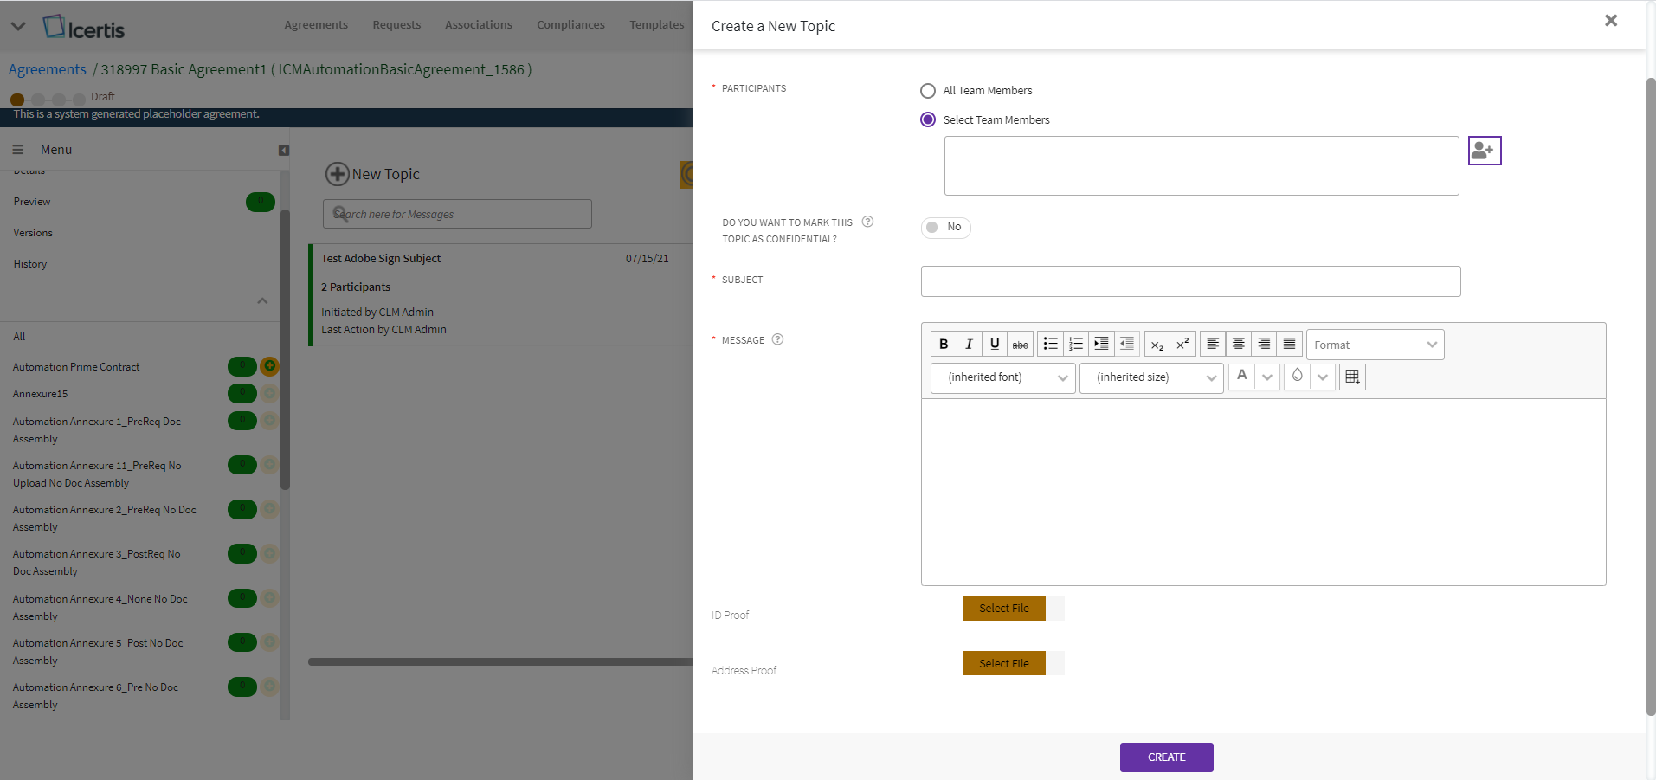Screen dimensions: 1656x780
Task: Apply superscript formatting
Action: [x=1182, y=344]
